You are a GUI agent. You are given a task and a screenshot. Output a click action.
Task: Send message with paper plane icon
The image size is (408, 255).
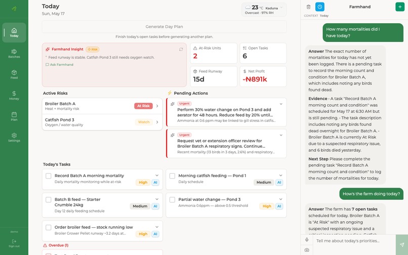(x=402, y=244)
